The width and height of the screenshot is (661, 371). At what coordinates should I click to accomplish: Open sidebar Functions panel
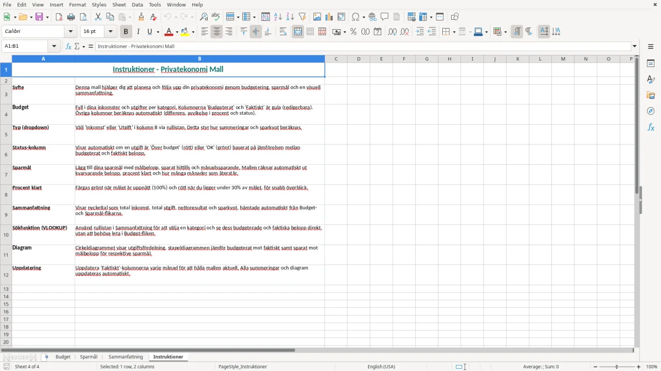click(651, 127)
